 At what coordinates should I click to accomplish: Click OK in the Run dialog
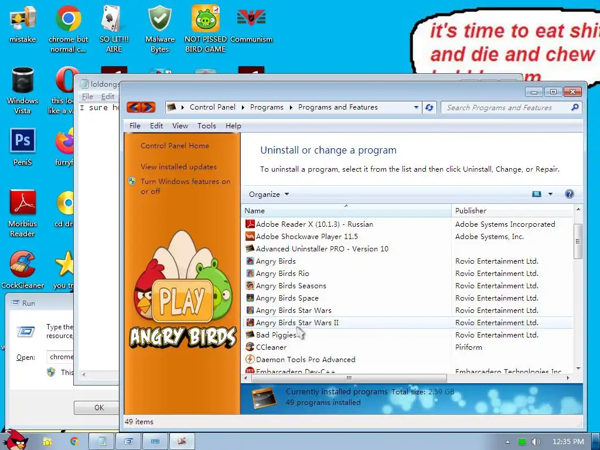pos(98,408)
